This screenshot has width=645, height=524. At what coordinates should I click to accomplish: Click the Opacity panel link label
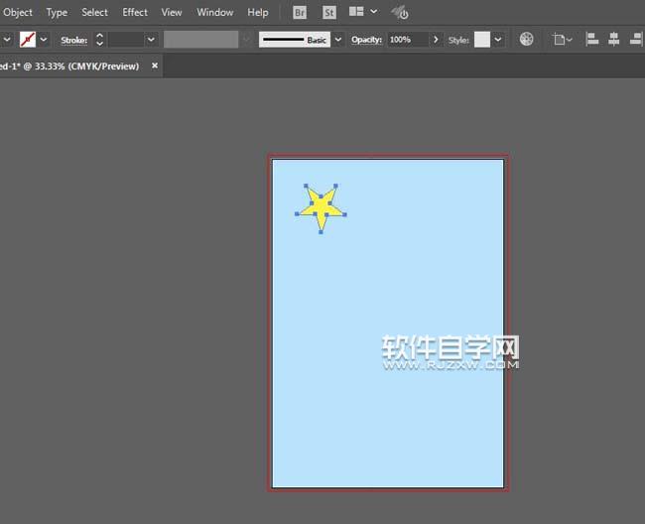[x=367, y=40]
